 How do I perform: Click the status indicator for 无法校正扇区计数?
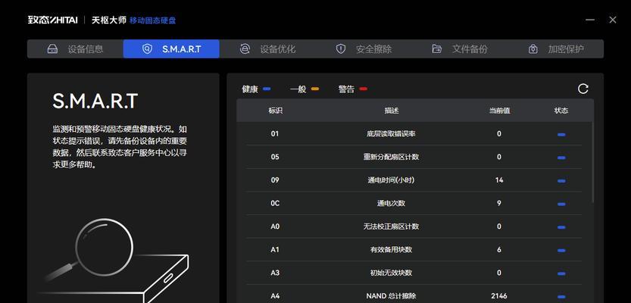[x=561, y=227]
